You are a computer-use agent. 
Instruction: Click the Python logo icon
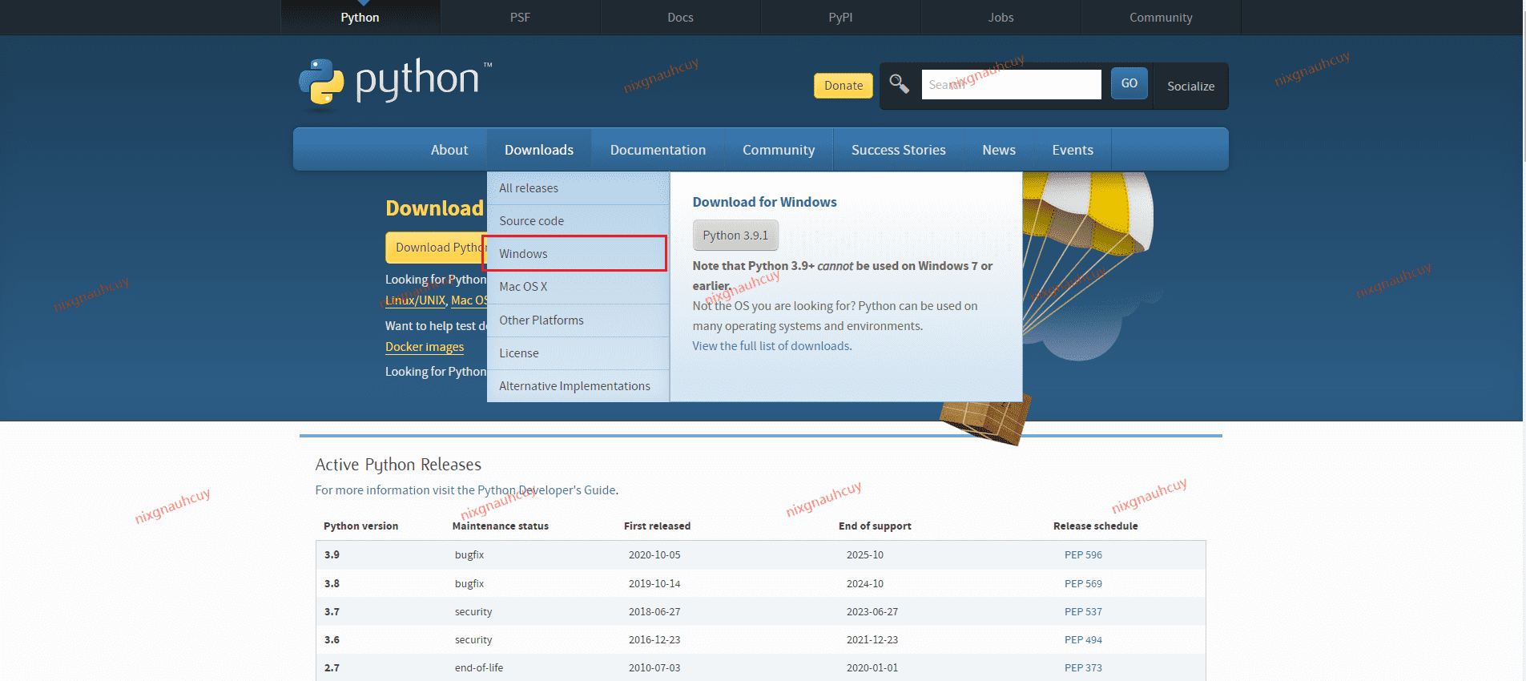(321, 82)
